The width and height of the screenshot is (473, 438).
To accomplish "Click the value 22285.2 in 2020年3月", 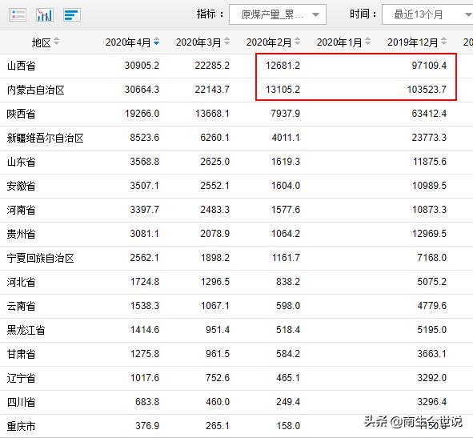I will [x=212, y=66].
